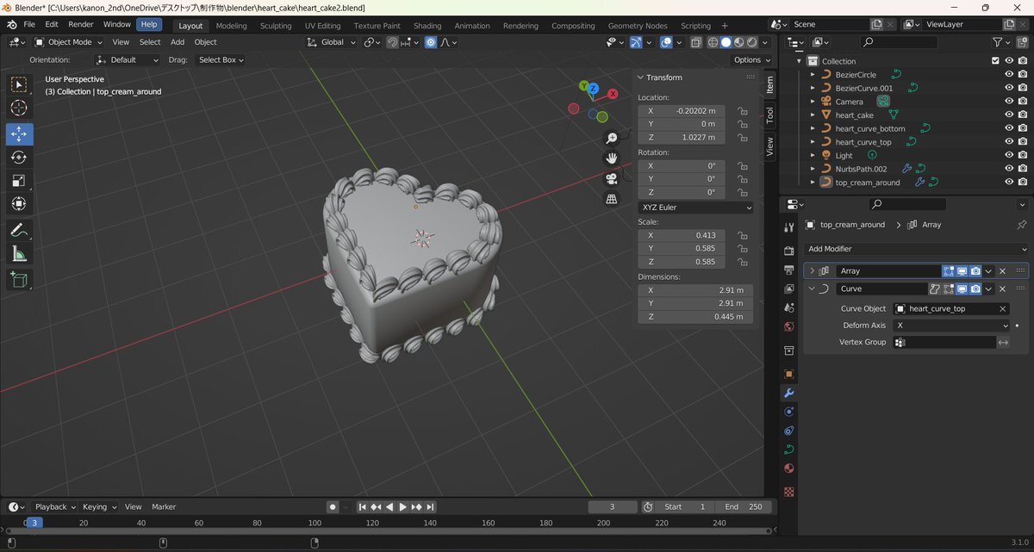Switch to the Sculpting workspace tab
The width and height of the screenshot is (1034, 552).
point(276,26)
